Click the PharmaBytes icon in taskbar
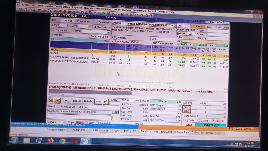This screenshot has height=151, width=268. 85,141
